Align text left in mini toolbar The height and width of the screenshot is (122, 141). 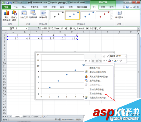coord(93,61)
